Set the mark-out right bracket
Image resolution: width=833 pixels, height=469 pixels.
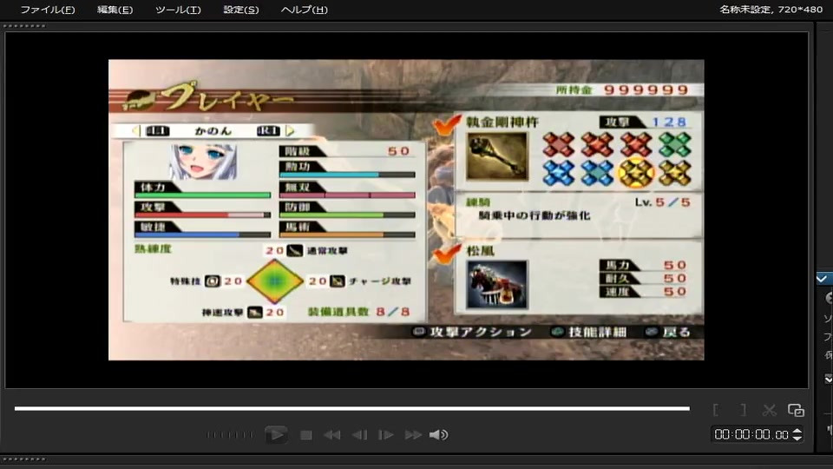744,410
